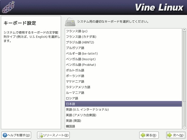Select ポルトガル語 keyboard

point(123,70)
